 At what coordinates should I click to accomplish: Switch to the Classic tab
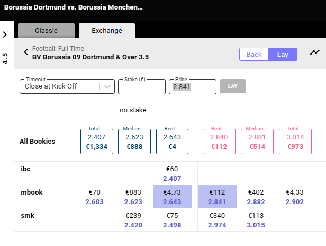(46, 30)
